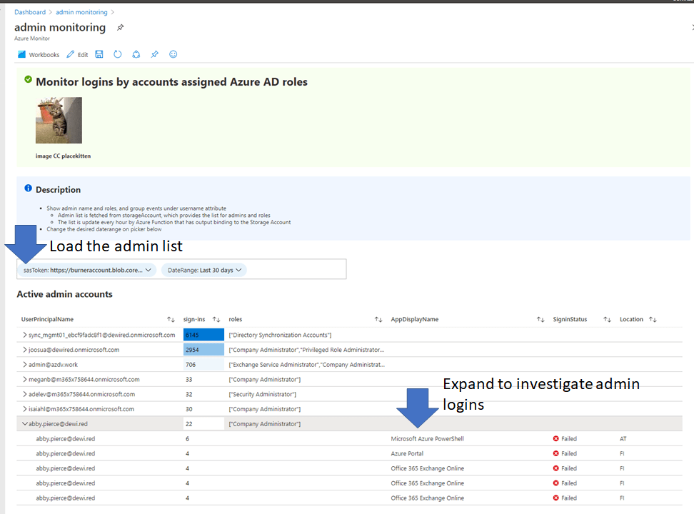
Task: Sort by UserPrincipalName column arrows
Action: pos(171,319)
